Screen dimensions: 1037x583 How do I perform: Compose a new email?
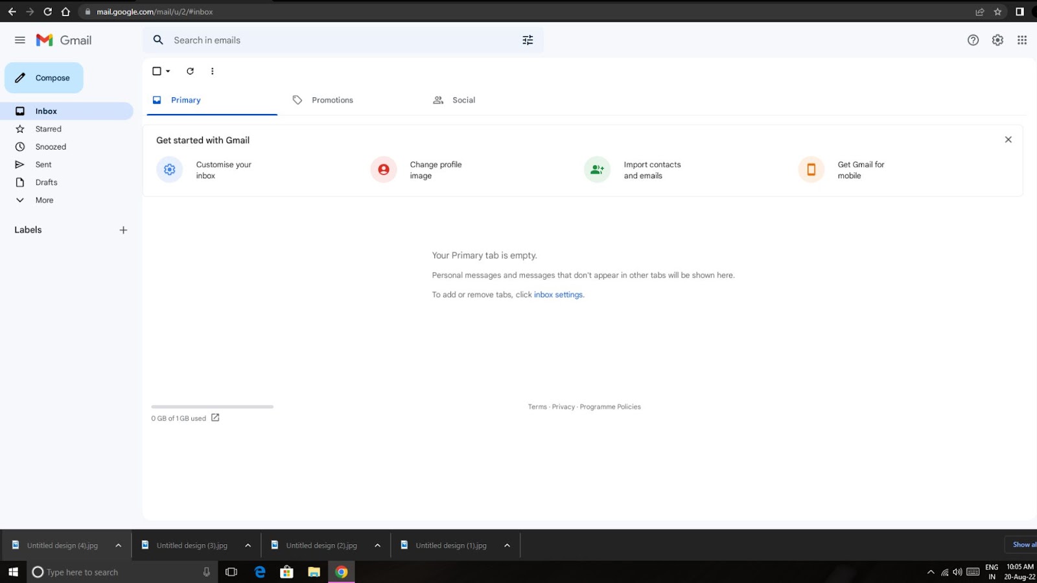pos(44,78)
